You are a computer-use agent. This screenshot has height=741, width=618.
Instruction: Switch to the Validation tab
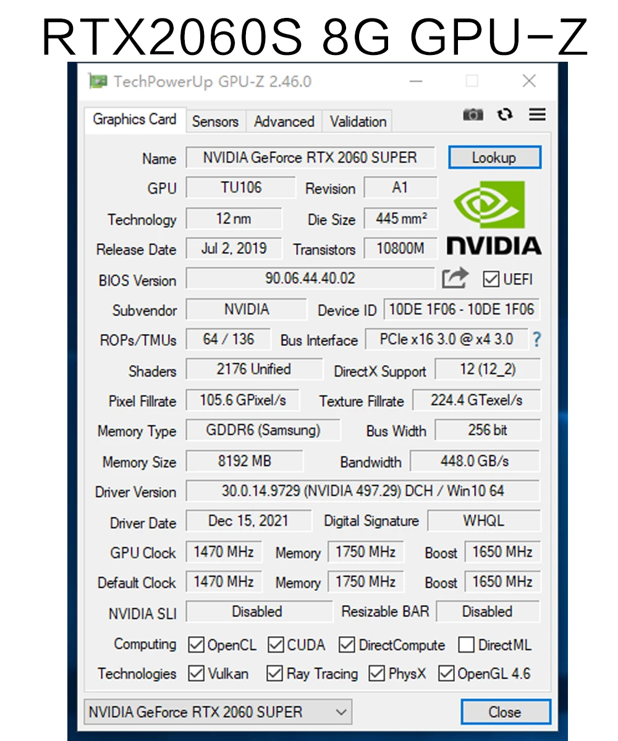pos(358,122)
